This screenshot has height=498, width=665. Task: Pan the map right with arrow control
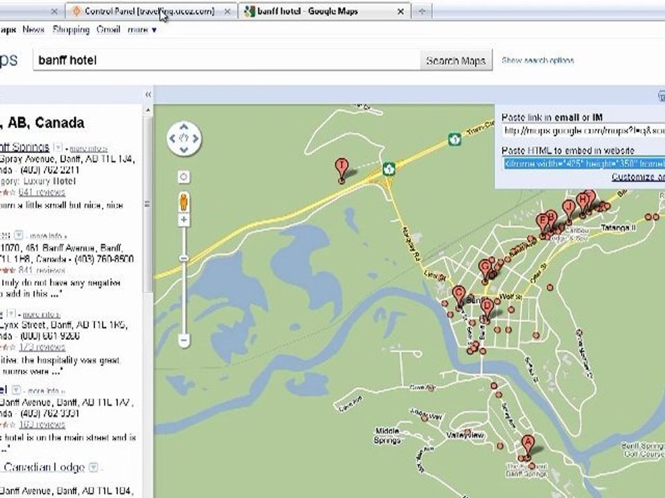point(195,138)
